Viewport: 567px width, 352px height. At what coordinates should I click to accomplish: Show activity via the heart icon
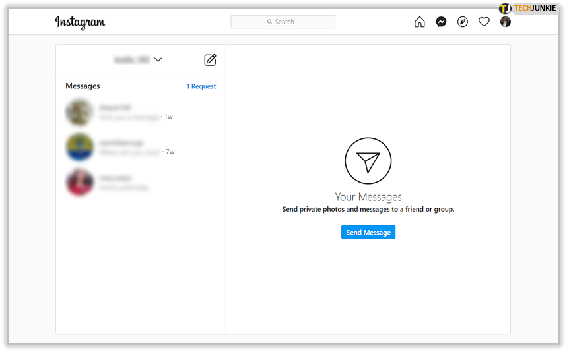point(484,22)
